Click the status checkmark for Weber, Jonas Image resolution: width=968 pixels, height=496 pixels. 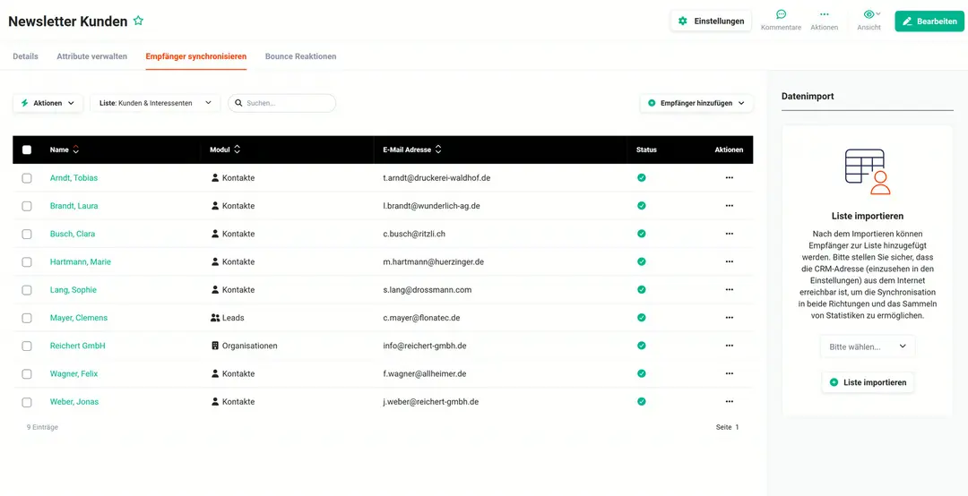[642, 402]
